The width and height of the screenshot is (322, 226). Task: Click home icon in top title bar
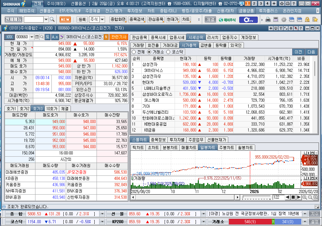pos(282,3)
